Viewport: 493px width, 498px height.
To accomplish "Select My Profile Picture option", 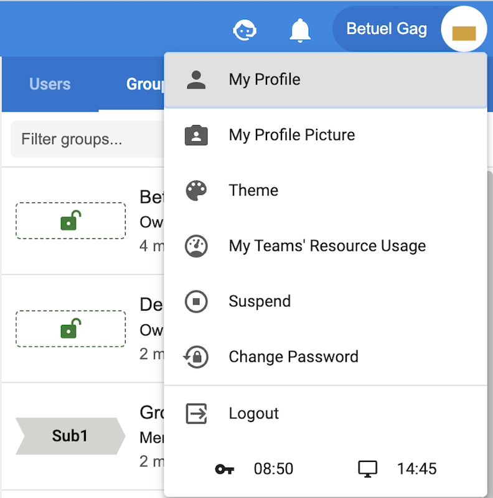I will click(291, 135).
